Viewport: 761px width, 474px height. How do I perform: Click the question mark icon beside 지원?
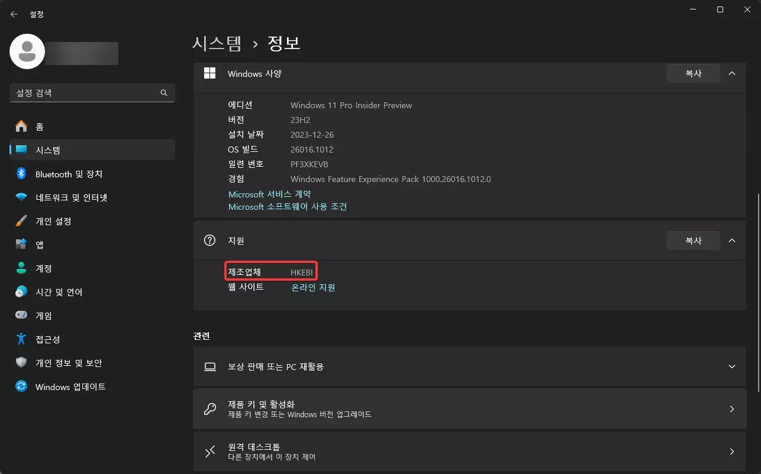209,241
